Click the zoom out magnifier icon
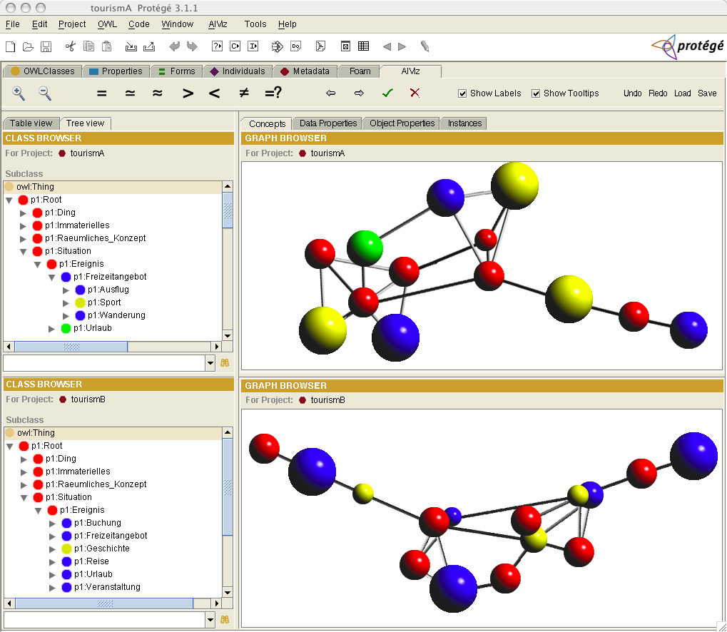This screenshot has height=632, width=727. [x=44, y=93]
